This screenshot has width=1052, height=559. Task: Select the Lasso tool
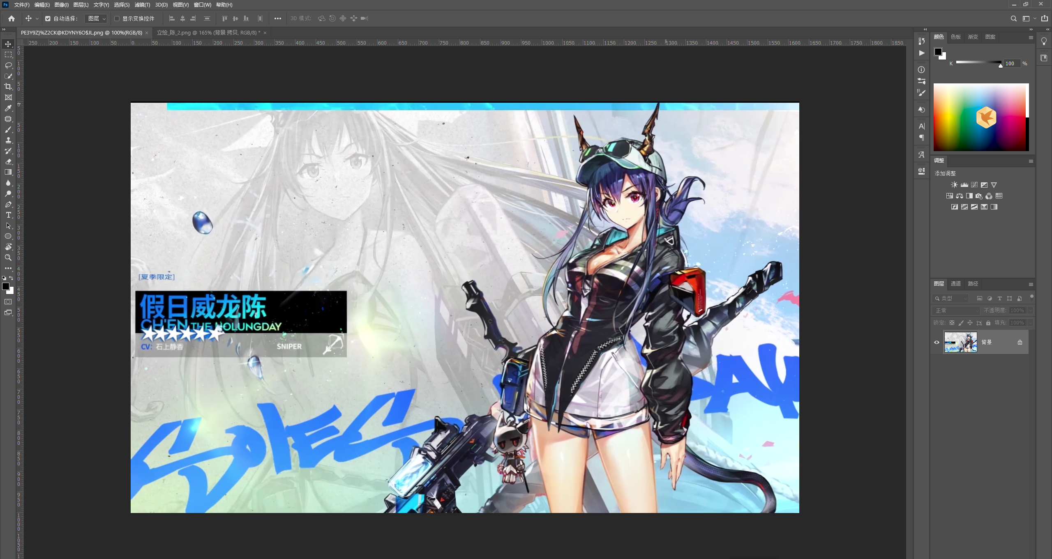[x=8, y=65]
